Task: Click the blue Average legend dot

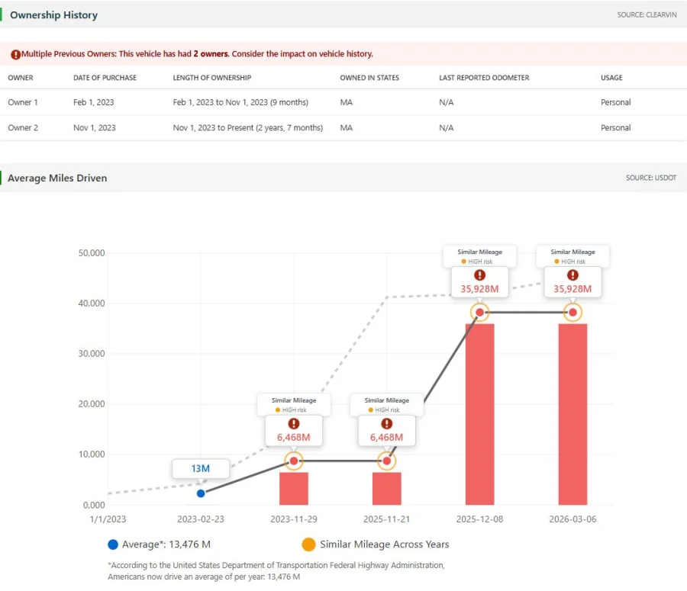Action: [x=113, y=544]
